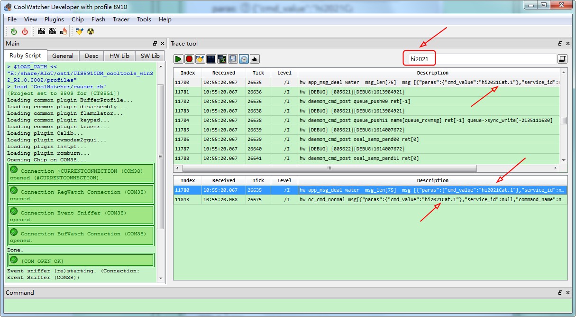This screenshot has height=317, width=576.
Task: Select upper trace row 11782
Action: (366, 101)
